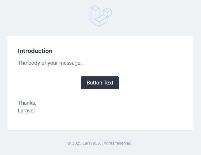Click the "Thanks," closing line
The image size is (201, 155).
(x=27, y=103)
